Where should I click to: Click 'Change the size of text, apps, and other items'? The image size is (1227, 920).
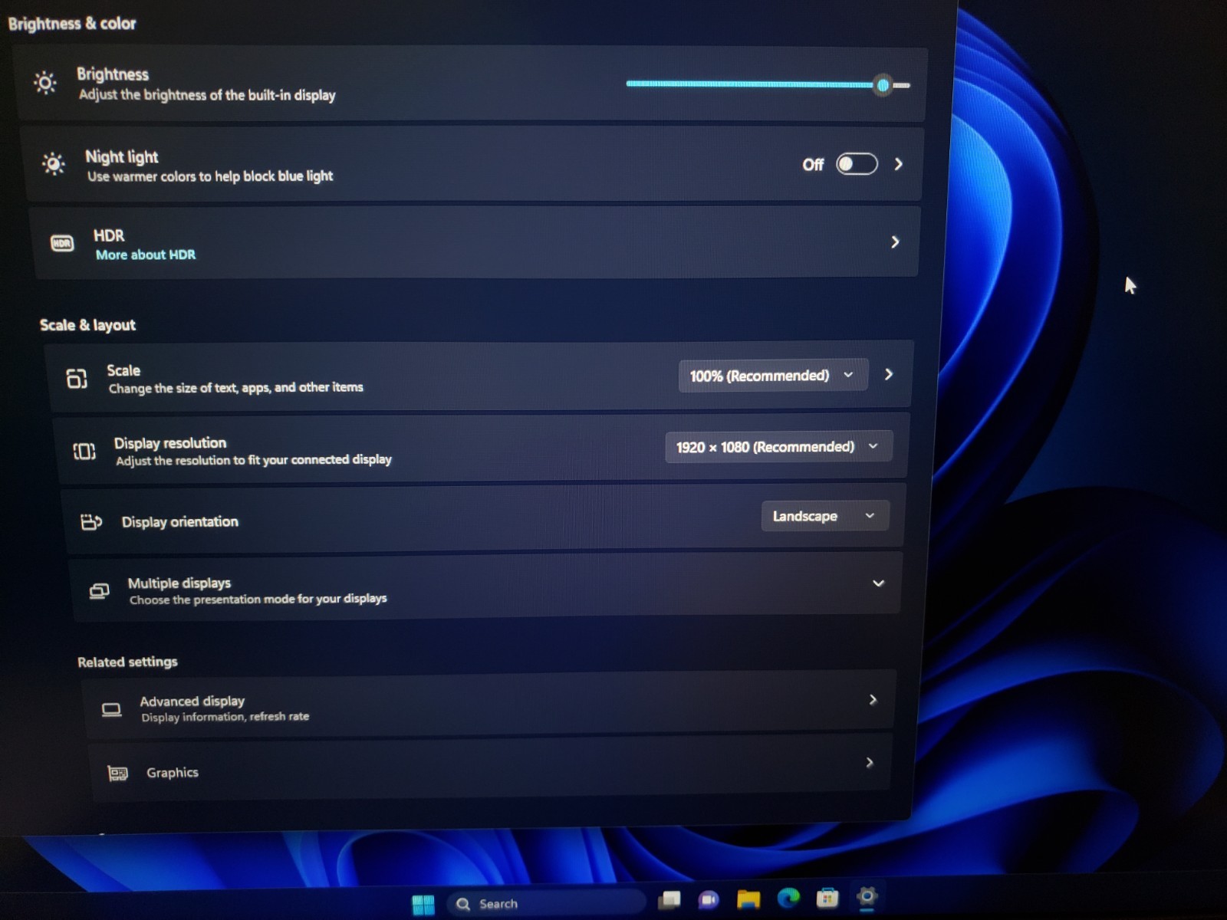coord(235,388)
